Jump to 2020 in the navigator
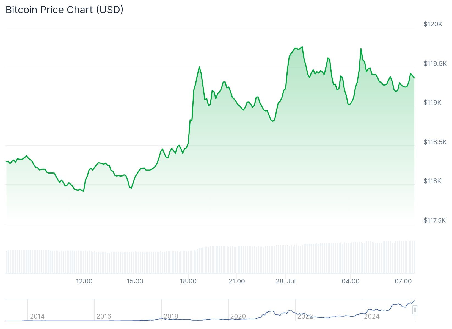 click(238, 316)
